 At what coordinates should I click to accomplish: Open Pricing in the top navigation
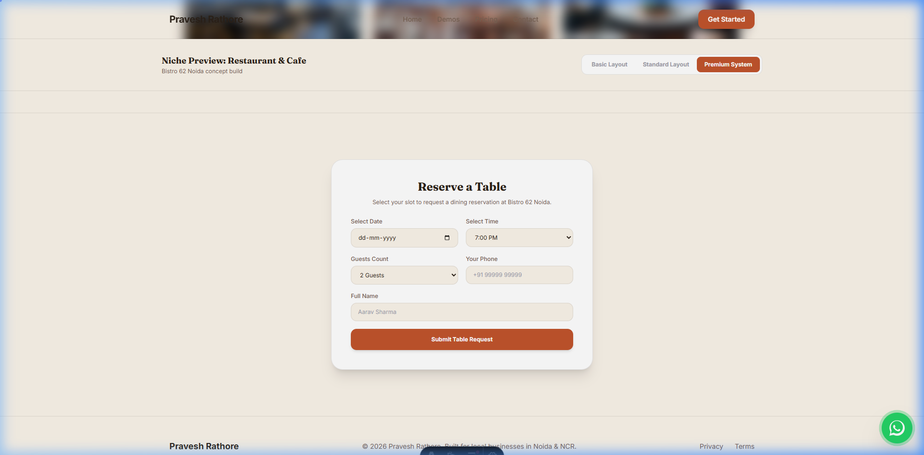(487, 19)
